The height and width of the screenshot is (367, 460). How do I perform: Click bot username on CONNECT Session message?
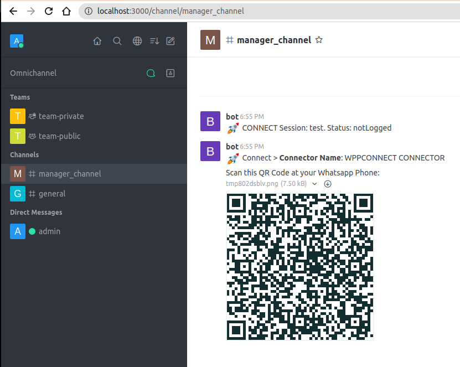pos(232,116)
